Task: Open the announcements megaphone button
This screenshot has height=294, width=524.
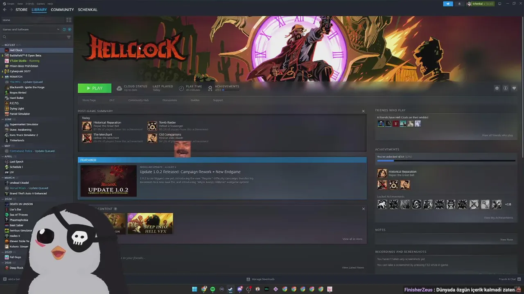Action: click(x=448, y=4)
